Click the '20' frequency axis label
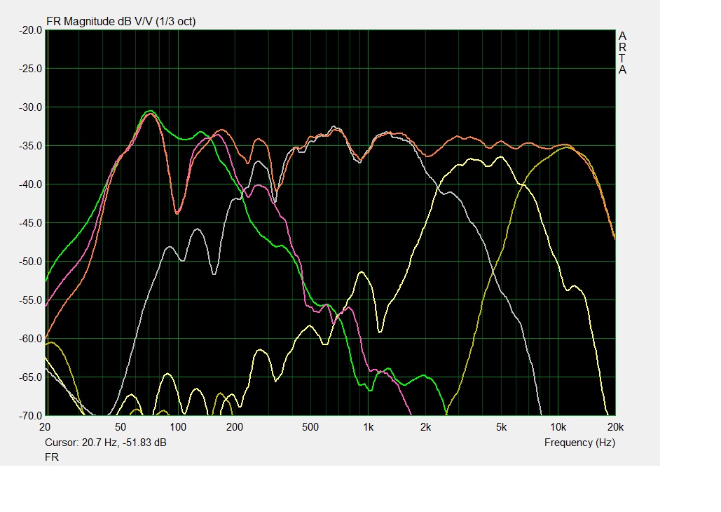 [45, 427]
